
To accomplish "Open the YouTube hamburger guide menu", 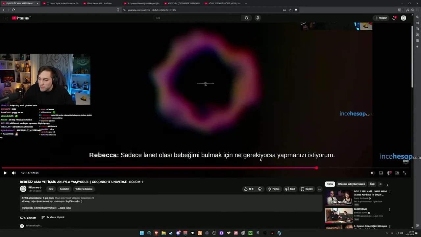I will tap(6, 18).
